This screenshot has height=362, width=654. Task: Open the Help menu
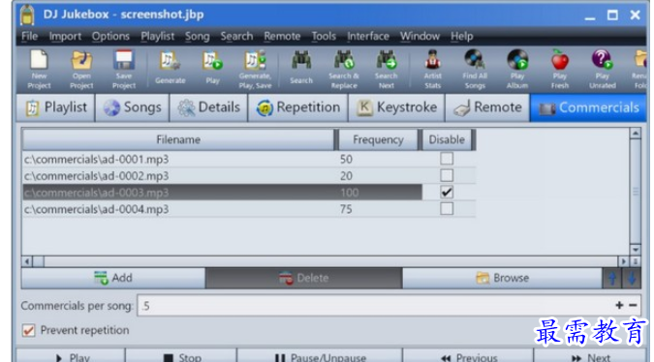pos(462,36)
